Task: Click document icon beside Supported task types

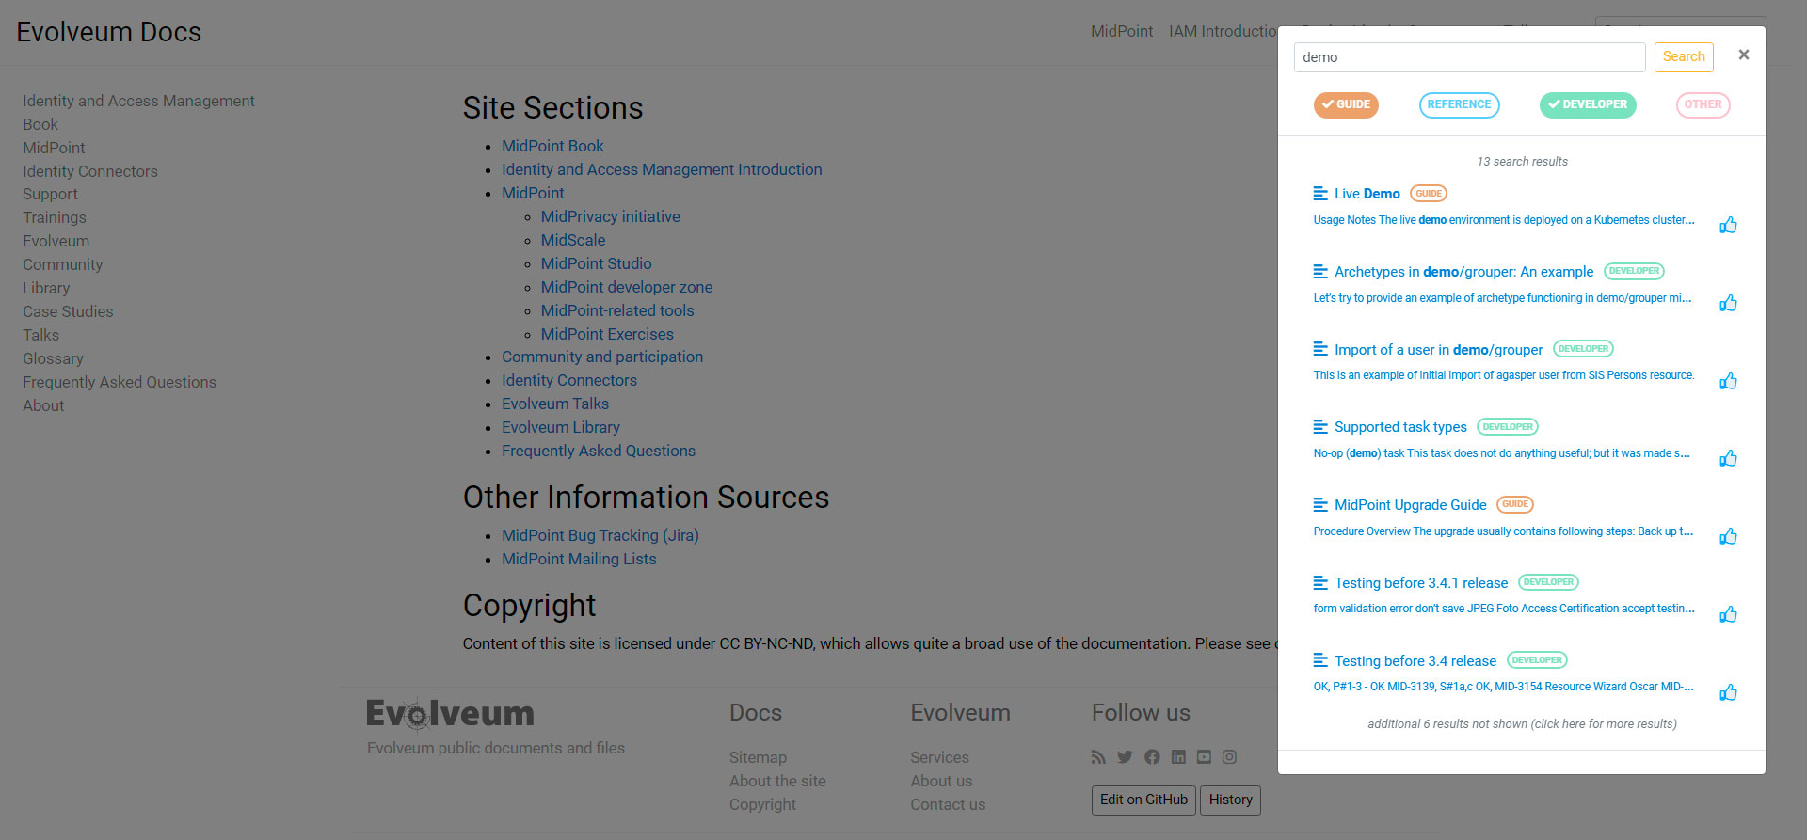Action: coord(1320,427)
